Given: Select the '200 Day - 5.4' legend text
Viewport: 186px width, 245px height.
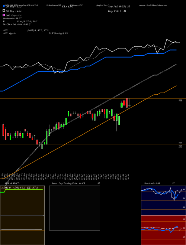Looking at the screenshot, I should click(x=14, y=16).
